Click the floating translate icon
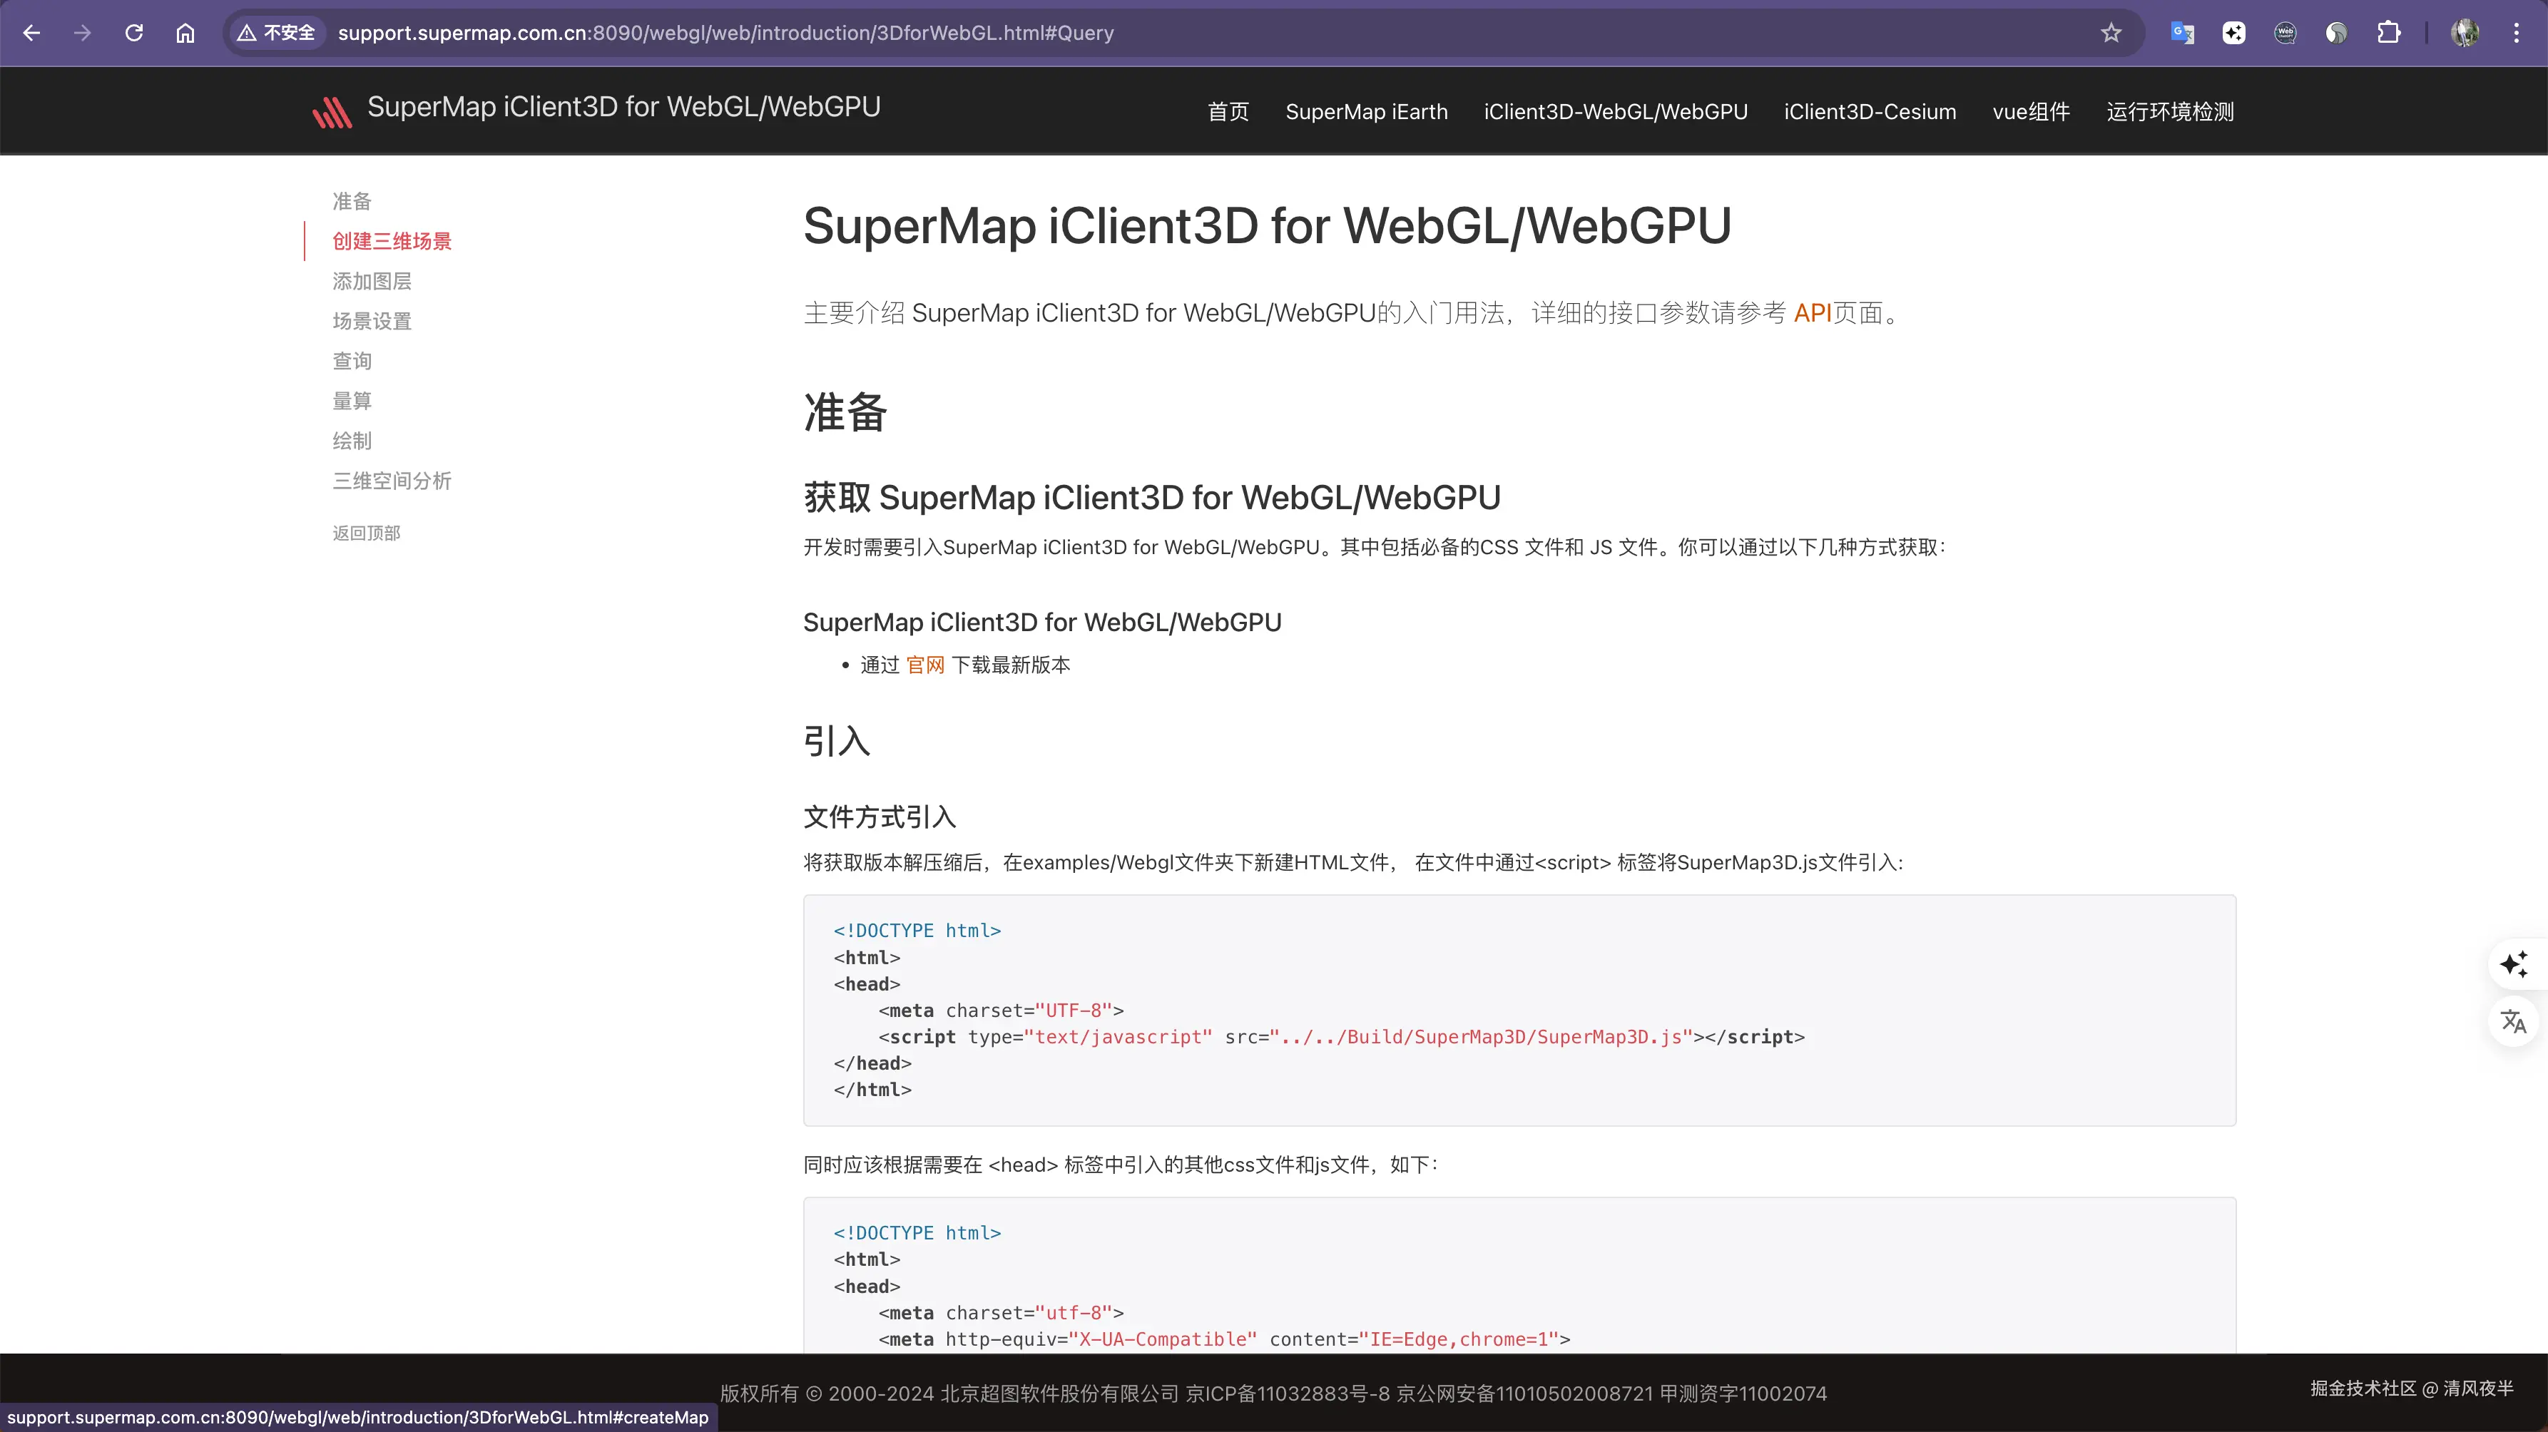This screenshot has height=1432, width=2548. click(x=2513, y=1021)
